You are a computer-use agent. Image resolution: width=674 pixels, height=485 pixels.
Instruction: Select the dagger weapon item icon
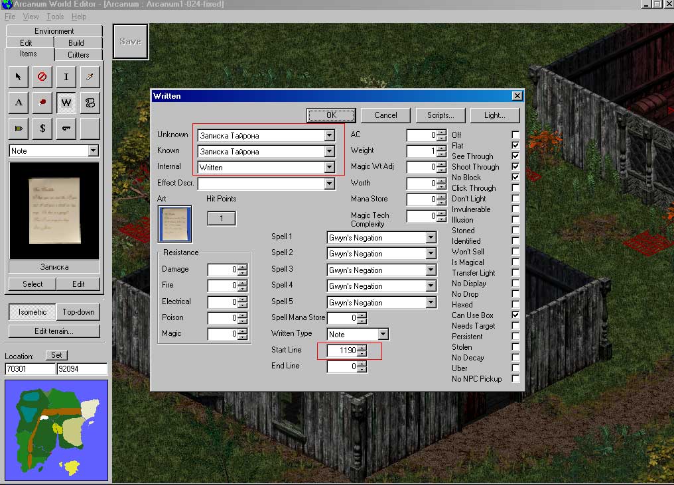pos(90,77)
